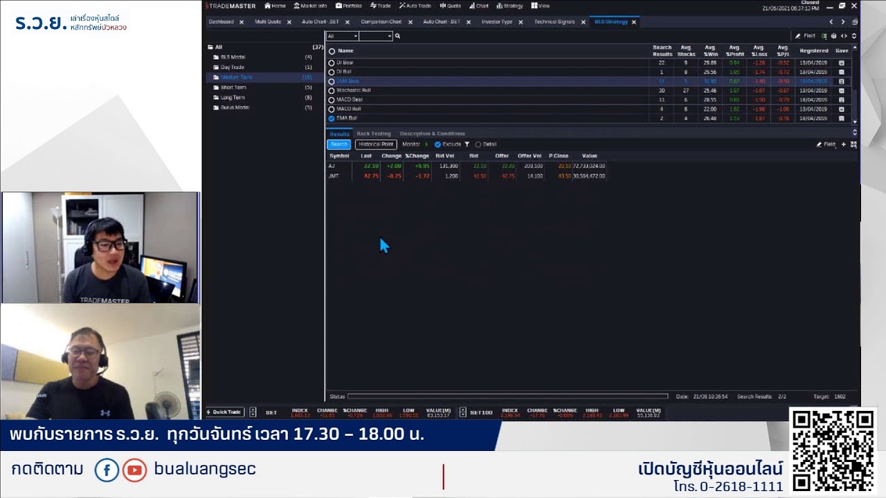Click the strategy search magnifier icon

coord(397,36)
